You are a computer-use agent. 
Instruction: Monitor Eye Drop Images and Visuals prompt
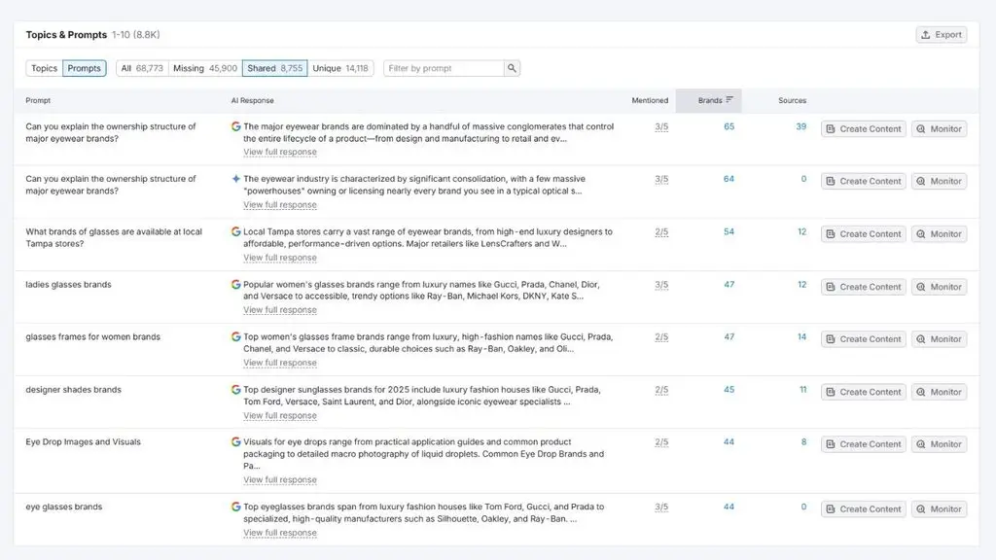939,443
